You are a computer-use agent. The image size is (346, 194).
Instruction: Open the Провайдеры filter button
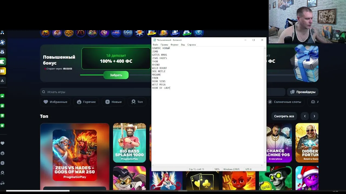(303, 92)
